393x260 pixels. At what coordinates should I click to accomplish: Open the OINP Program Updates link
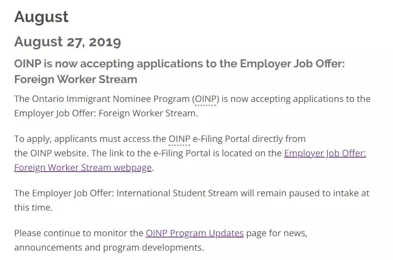click(195, 233)
